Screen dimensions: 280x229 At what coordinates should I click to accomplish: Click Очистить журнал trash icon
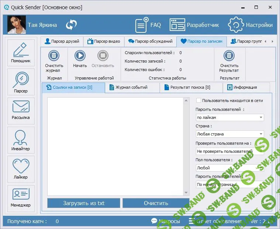pyautogui.click(x=54, y=56)
